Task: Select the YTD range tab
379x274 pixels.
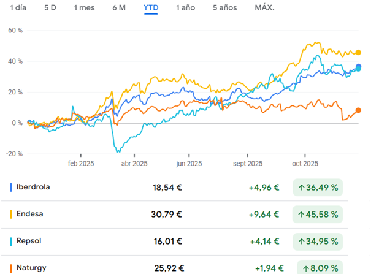Action: (150, 8)
